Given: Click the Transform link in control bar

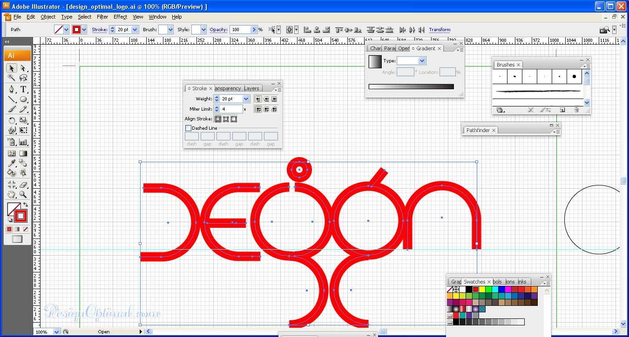Looking at the screenshot, I should coord(440,29).
